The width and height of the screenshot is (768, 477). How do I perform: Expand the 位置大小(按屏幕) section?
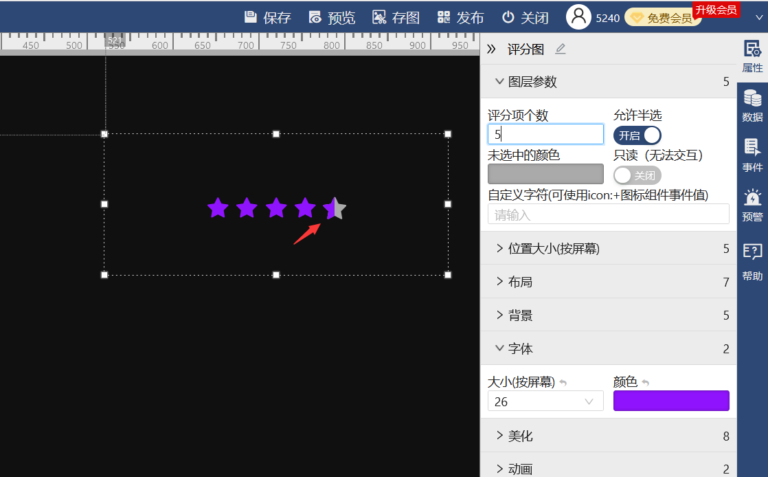(x=609, y=249)
